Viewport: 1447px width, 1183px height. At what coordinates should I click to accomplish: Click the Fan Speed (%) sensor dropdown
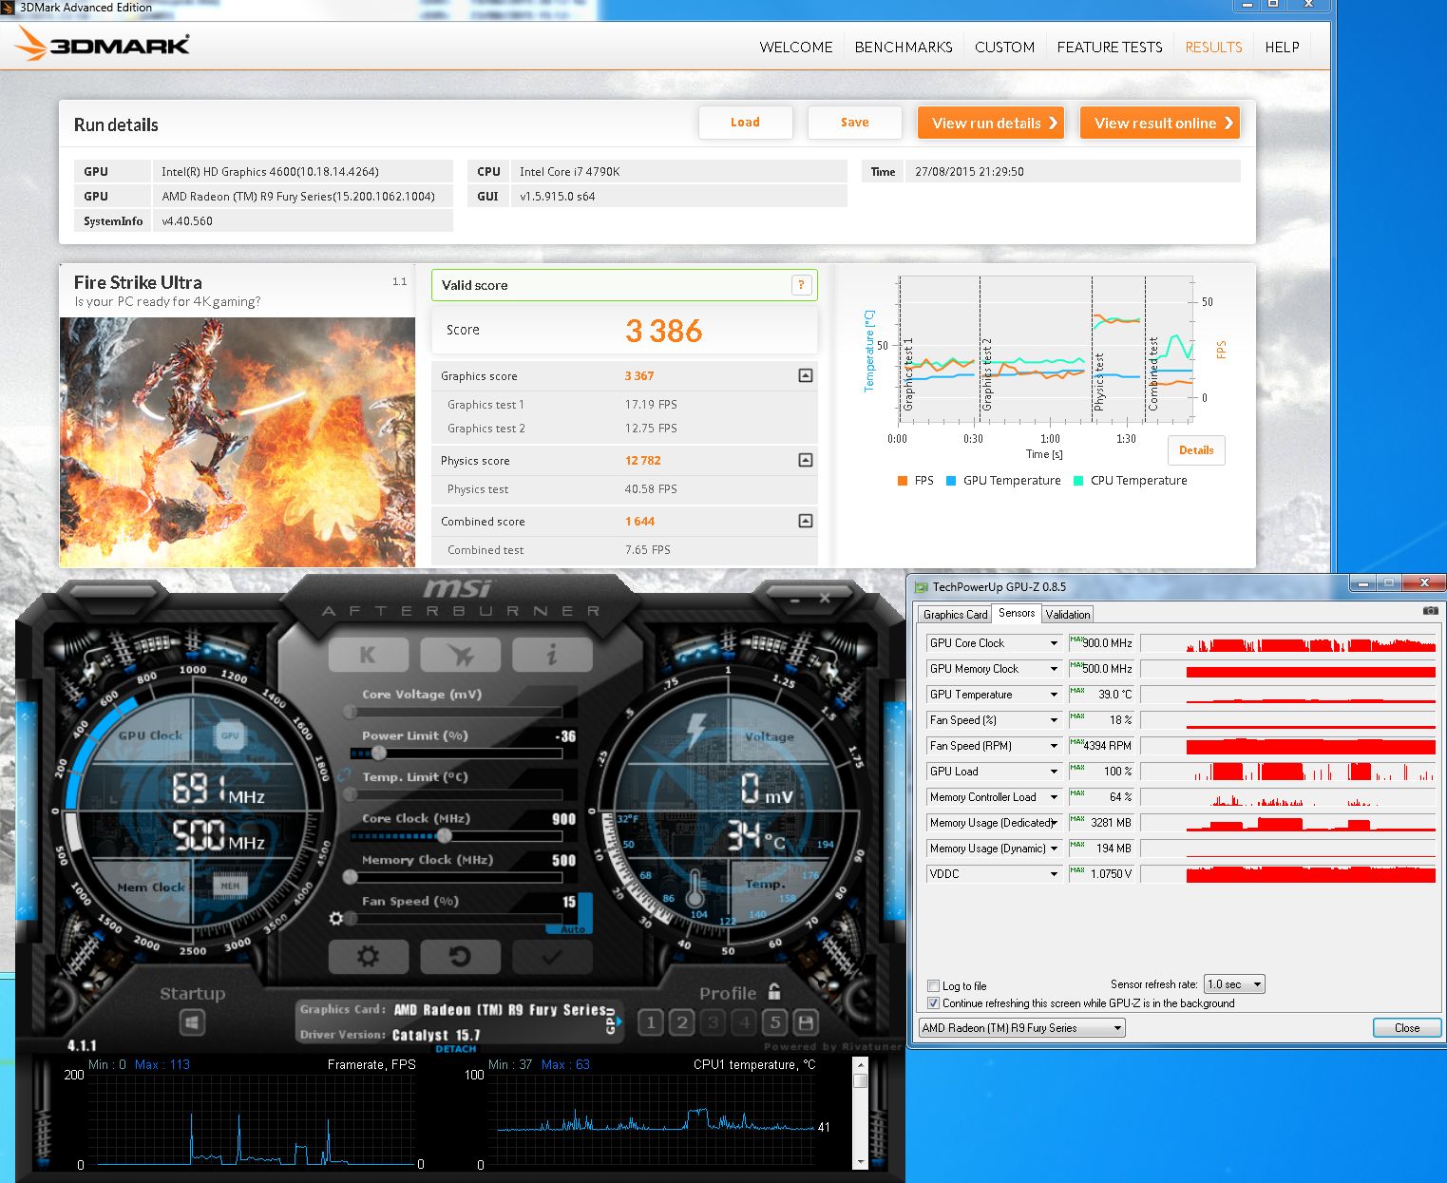click(994, 720)
